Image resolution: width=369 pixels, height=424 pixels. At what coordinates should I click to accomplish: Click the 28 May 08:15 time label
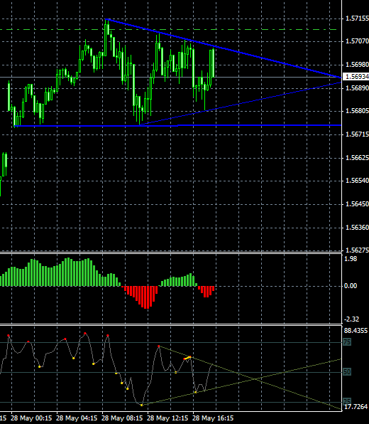[122, 418]
